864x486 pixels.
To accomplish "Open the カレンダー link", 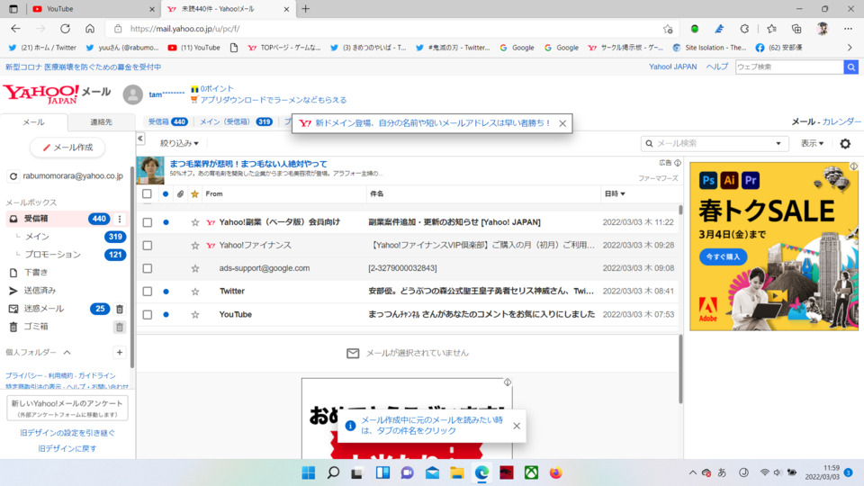I will 841,121.
